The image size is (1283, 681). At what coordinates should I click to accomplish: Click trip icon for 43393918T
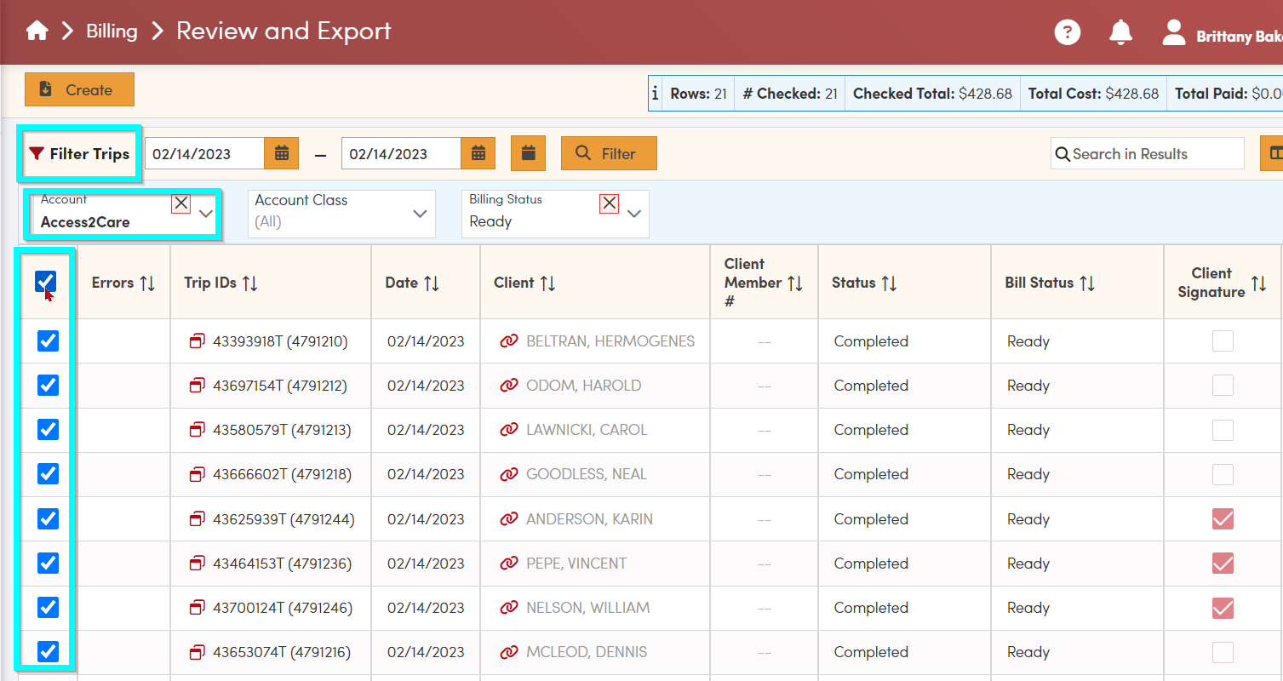point(198,341)
